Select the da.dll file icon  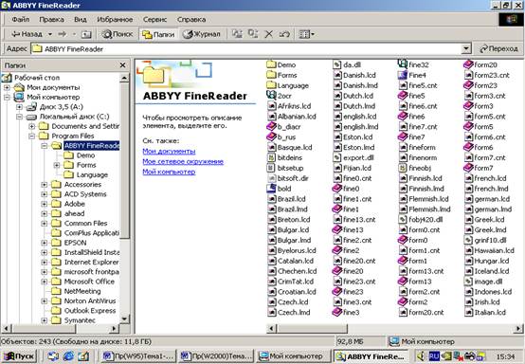[x=337, y=64]
